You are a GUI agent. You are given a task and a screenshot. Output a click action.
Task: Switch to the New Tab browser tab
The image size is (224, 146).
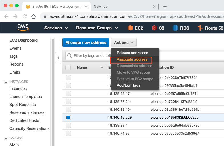coord(101,7)
